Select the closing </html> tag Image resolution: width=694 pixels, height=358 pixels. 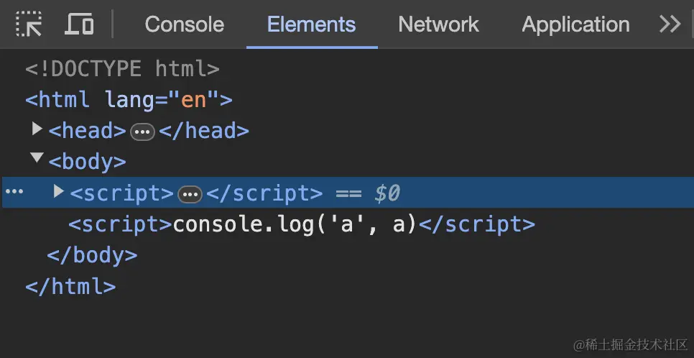pyautogui.click(x=70, y=287)
